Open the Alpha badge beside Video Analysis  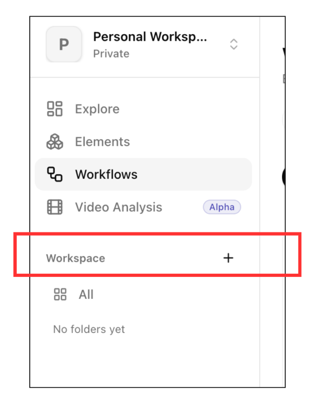pyautogui.click(x=222, y=207)
